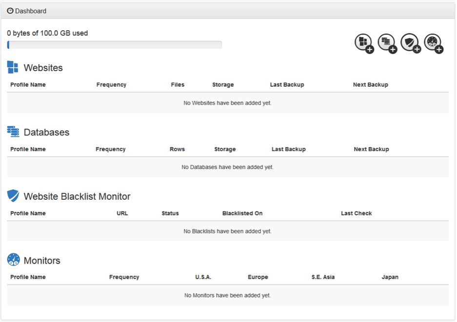Click the Databases section icon
The image size is (457, 322).
[13, 132]
